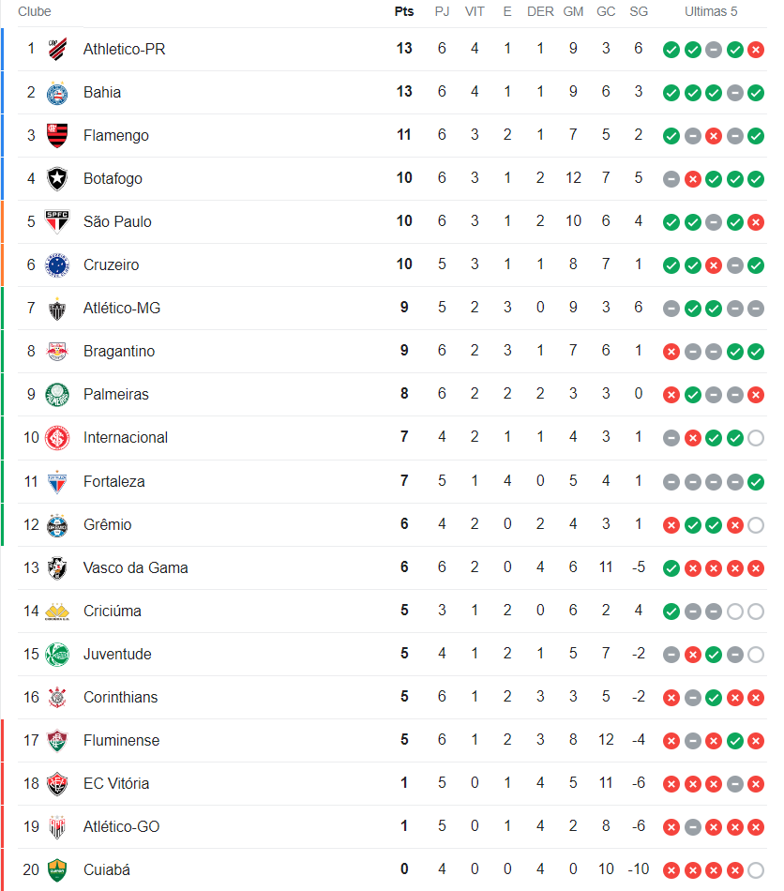
Task: Open the Bahia team link
Action: 102,92
